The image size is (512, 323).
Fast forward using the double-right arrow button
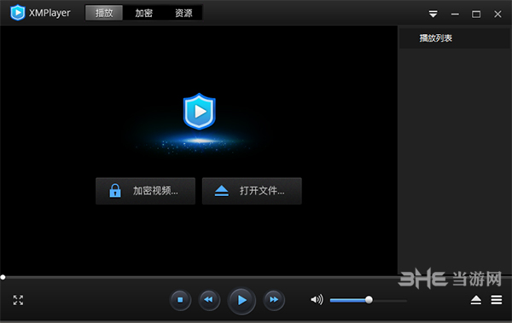[x=274, y=300]
